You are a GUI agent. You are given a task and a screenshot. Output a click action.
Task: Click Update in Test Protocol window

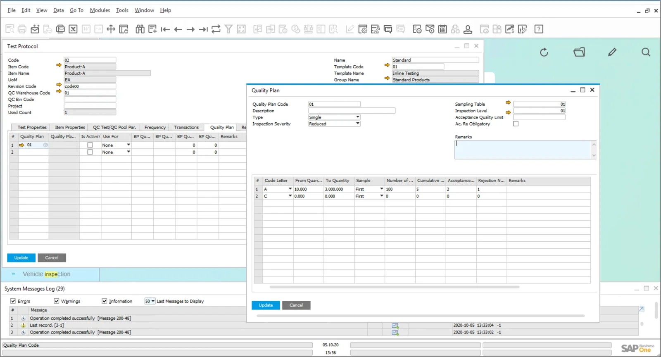[x=21, y=258]
